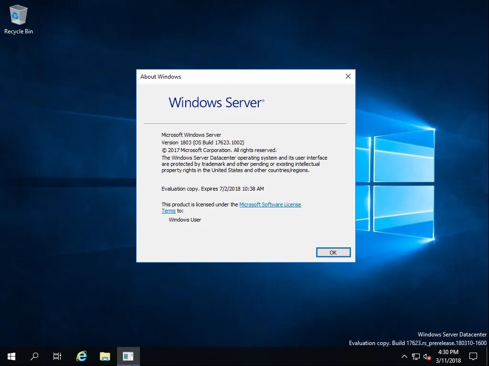489x366 pixels.
Task: Open Microsoft Software License link
Action: [270, 204]
